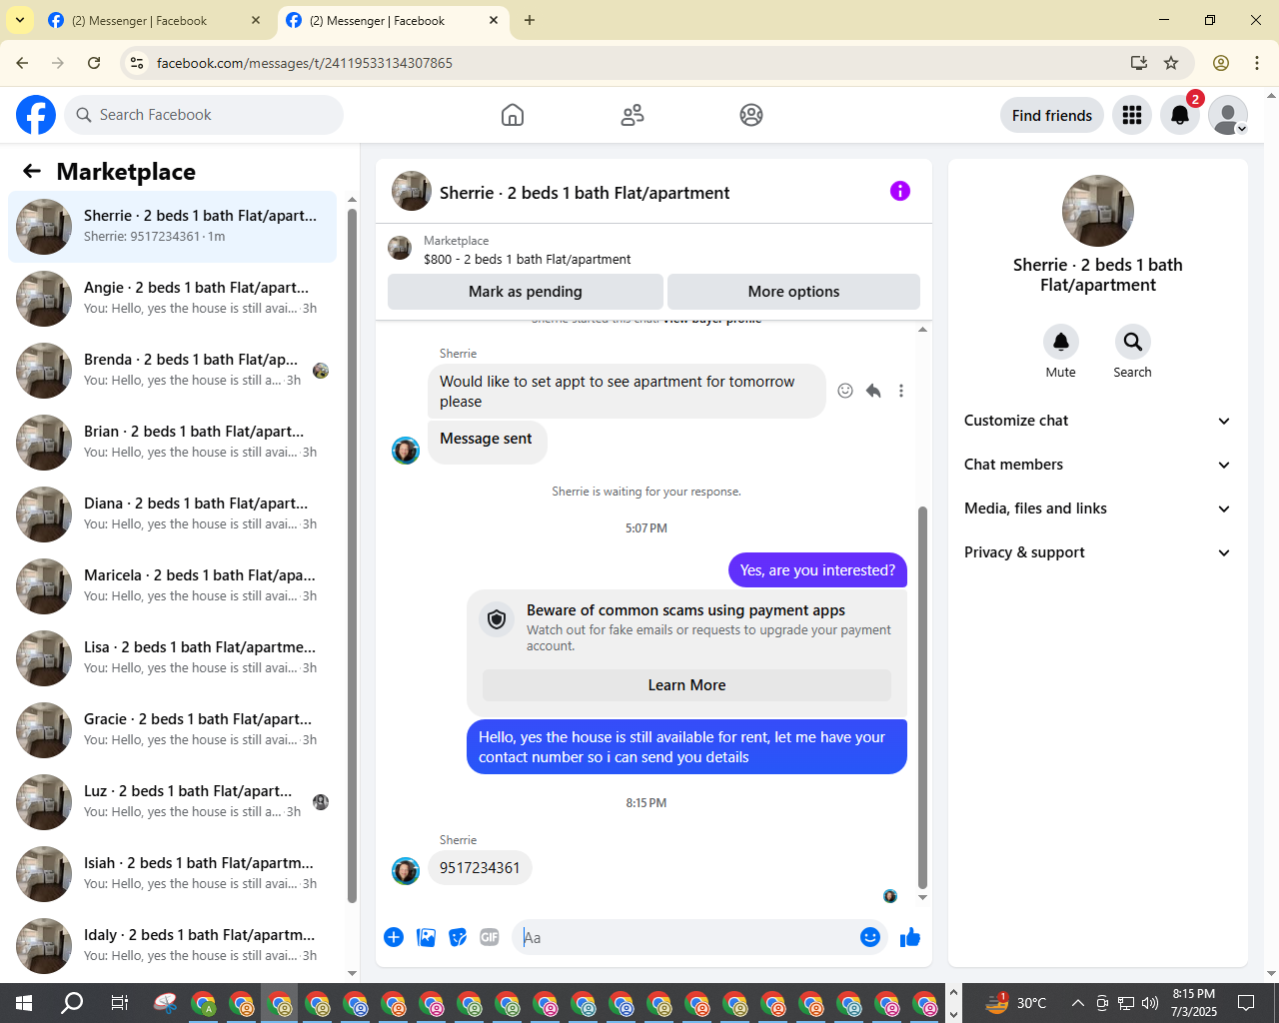Image resolution: width=1279 pixels, height=1023 pixels.
Task: Open Windows taskbar search
Action: 72,1003
